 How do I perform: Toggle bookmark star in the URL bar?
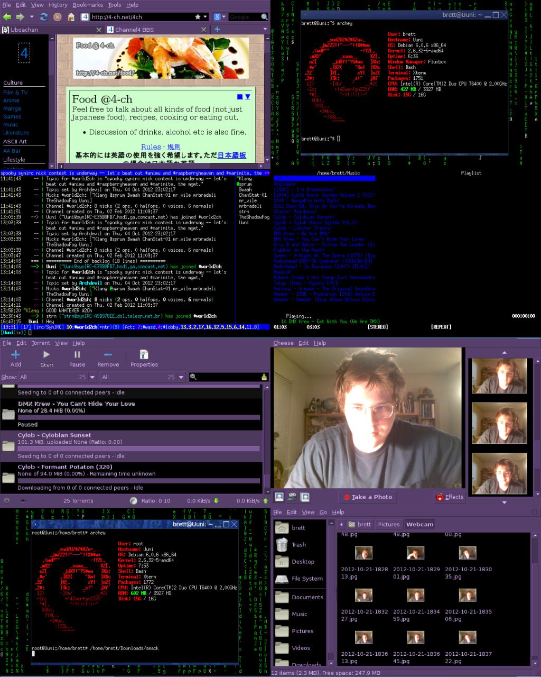point(198,17)
